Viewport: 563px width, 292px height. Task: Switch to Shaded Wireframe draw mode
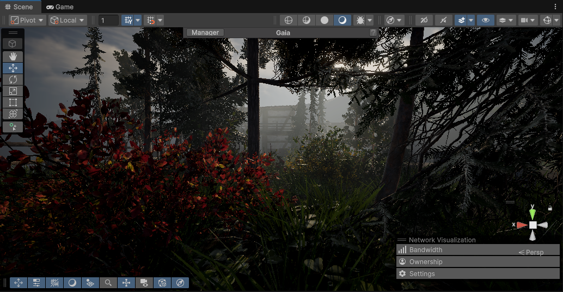307,20
